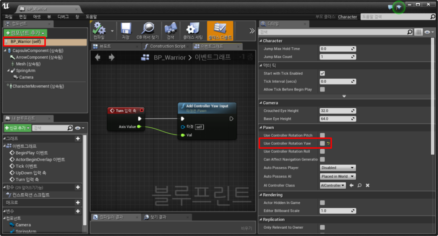The width and height of the screenshot is (438, 236).
Task: Collapse the Pawn details section
Action: 261,127
